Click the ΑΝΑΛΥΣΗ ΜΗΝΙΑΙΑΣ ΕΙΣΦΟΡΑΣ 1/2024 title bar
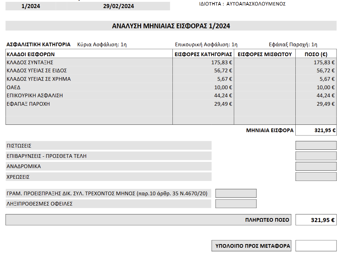This screenshot has height=254, width=339. point(171,26)
